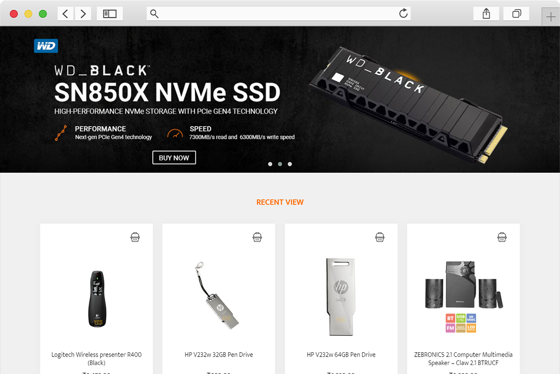The height and width of the screenshot is (374, 560).
Task: Add Logitech Wireless presenter R400 to basket
Action: (135, 237)
